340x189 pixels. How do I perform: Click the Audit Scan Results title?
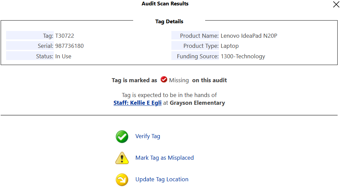coord(165,4)
